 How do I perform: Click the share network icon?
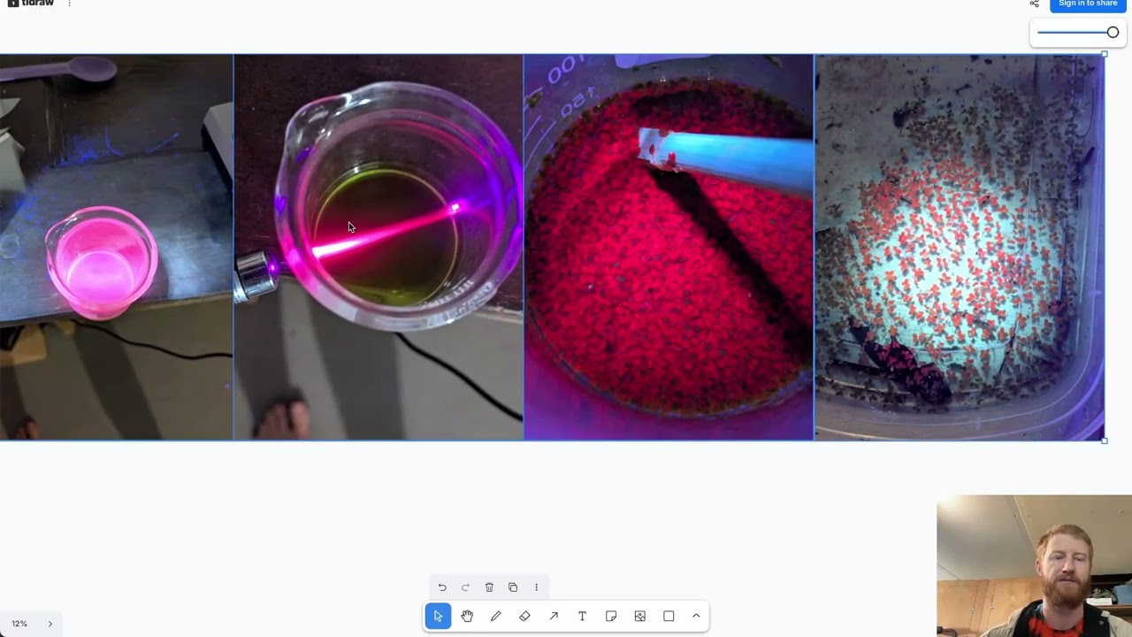pos(1034,4)
